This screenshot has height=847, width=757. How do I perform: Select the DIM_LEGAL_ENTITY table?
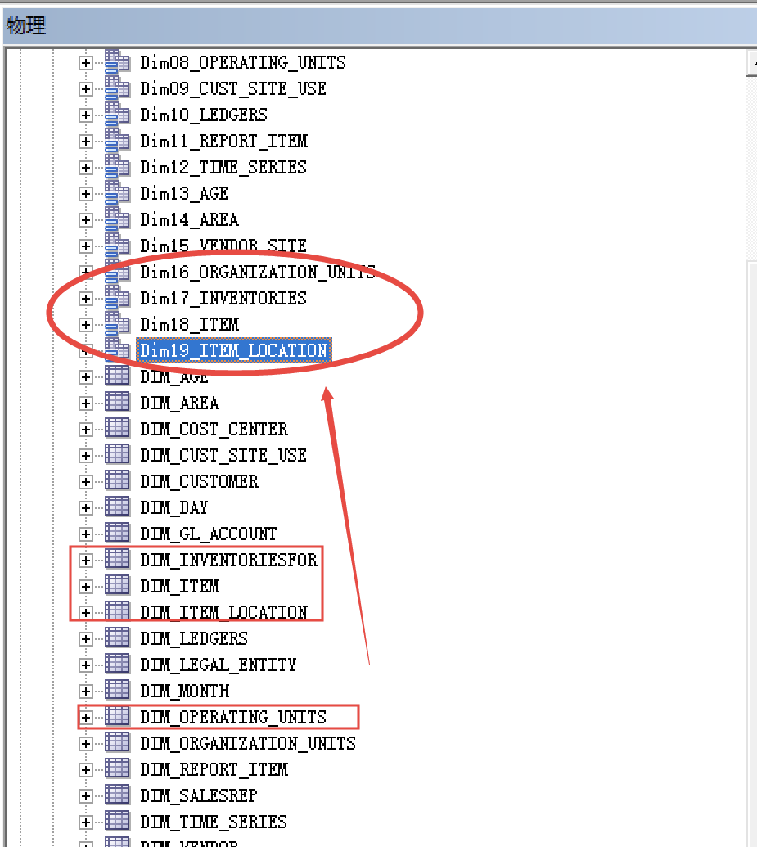coord(218,665)
